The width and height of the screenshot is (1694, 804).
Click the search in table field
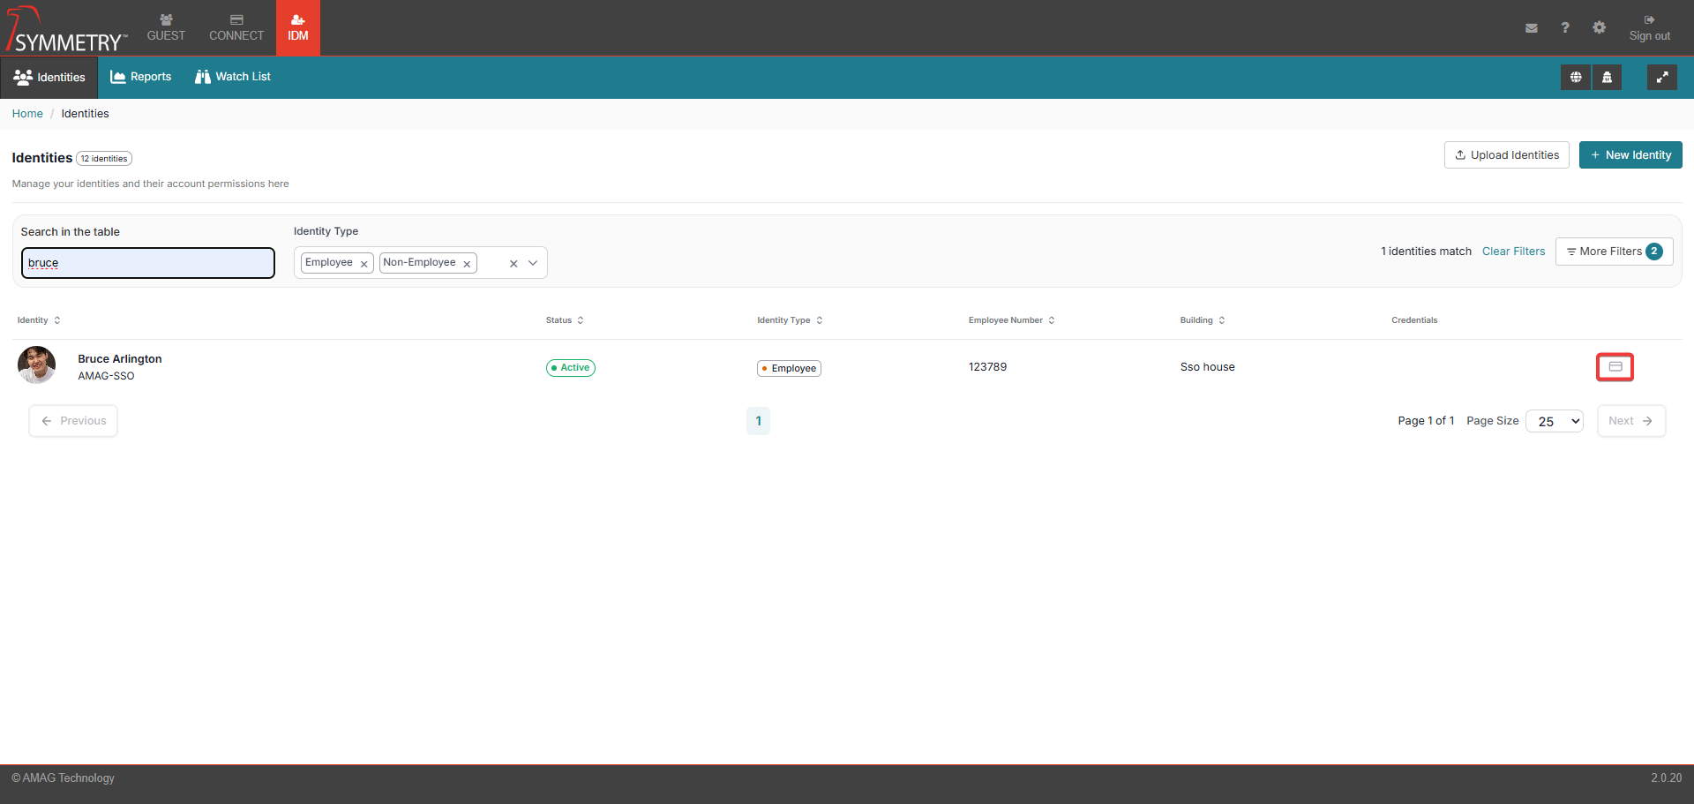[x=148, y=263]
